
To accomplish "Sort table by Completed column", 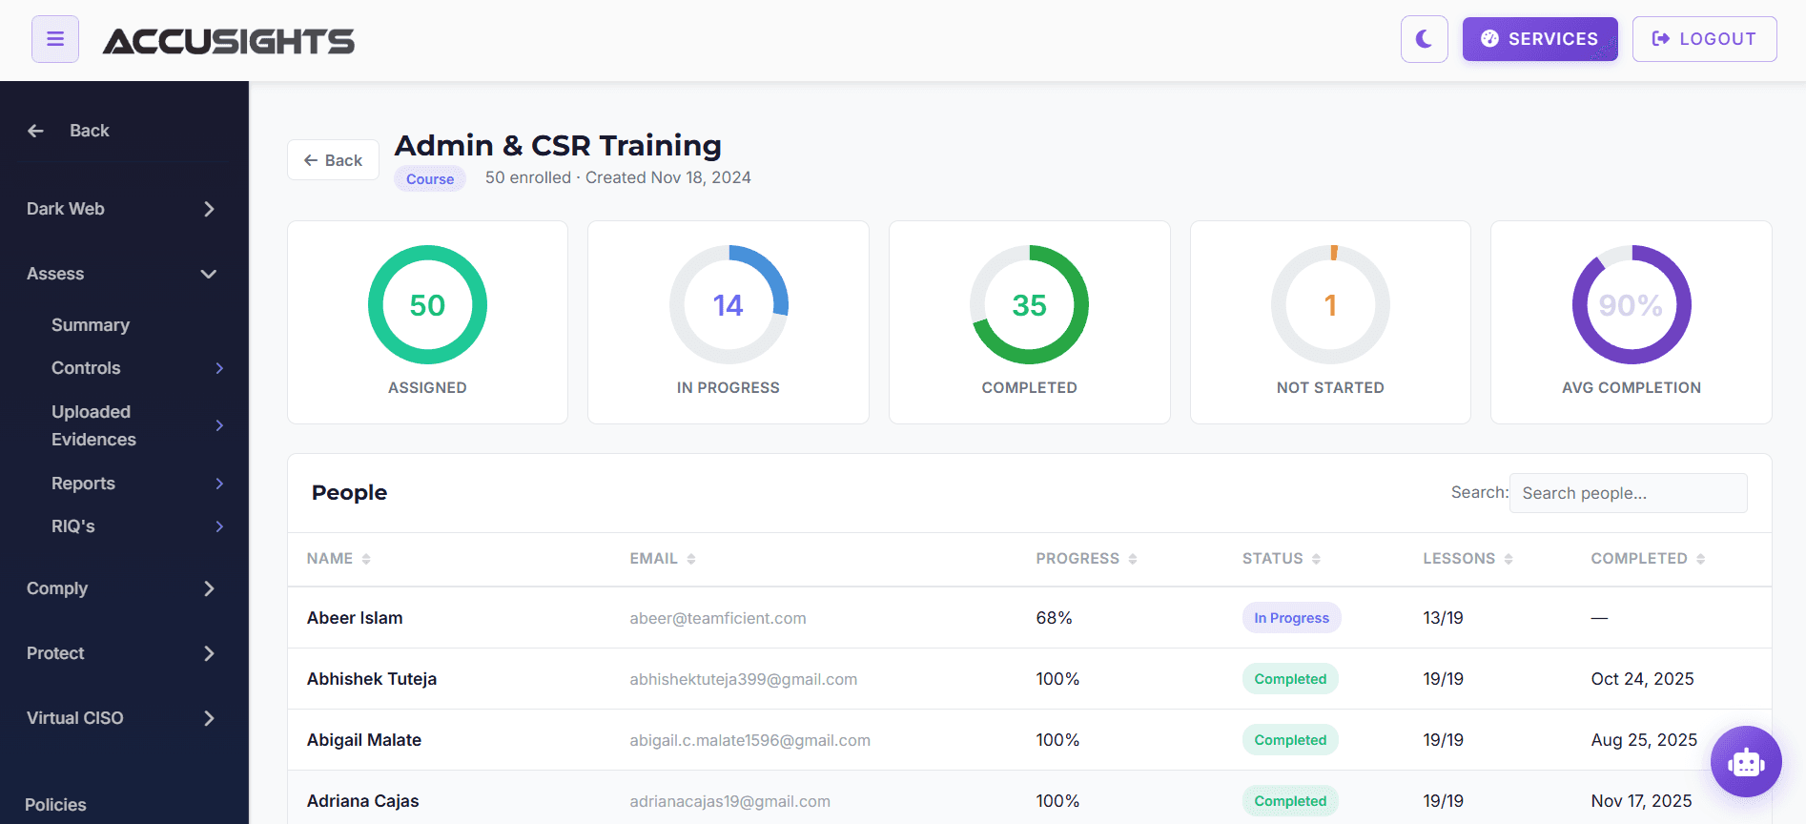I will pyautogui.click(x=1648, y=559).
